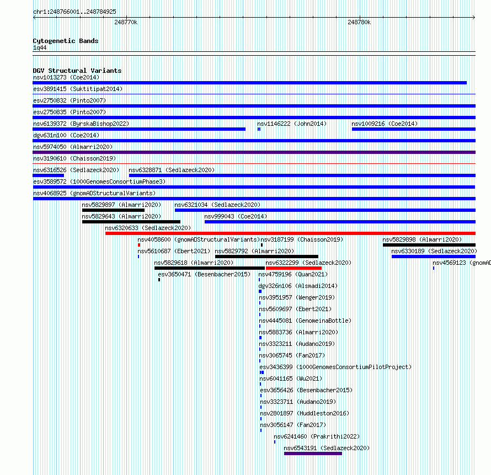This screenshot has width=491, height=475.
Task: Select esv3656426 (Besenbacher2015) label
Action: click(x=306, y=390)
